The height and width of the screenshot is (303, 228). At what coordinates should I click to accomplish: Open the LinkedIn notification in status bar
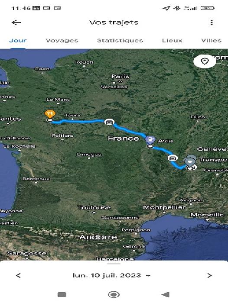coord(36,8)
